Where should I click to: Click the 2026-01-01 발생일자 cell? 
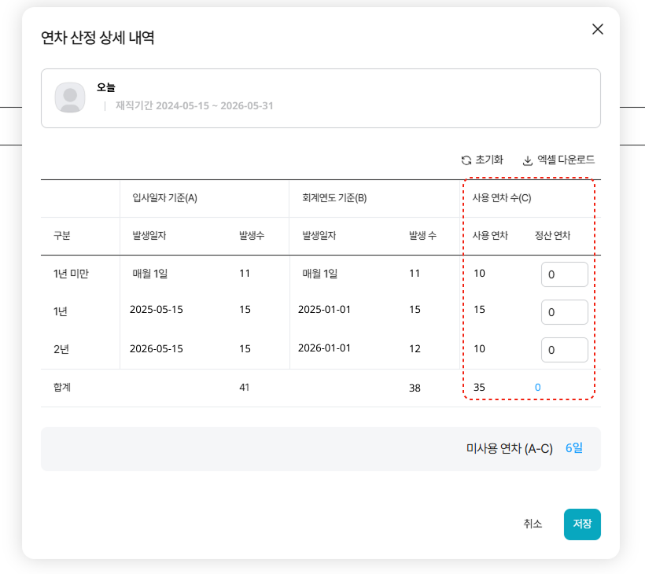coord(324,348)
